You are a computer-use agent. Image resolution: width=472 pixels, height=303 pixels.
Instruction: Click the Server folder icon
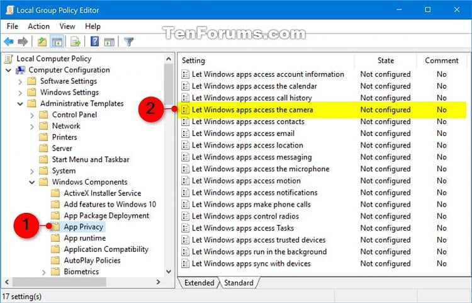click(43, 148)
